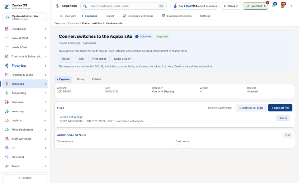Click the Purchase truck icon
Screen dimensions: 299x183
pos(7,102)
